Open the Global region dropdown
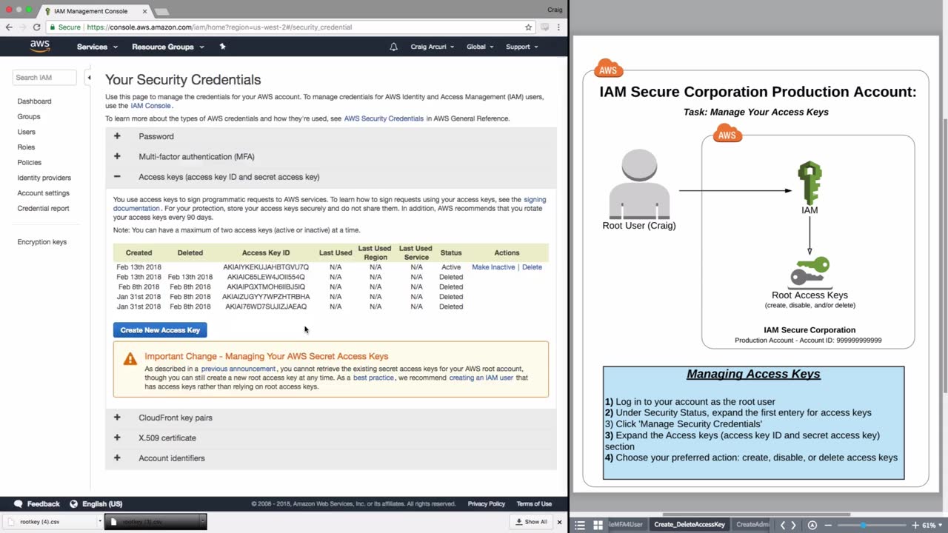 [x=480, y=47]
